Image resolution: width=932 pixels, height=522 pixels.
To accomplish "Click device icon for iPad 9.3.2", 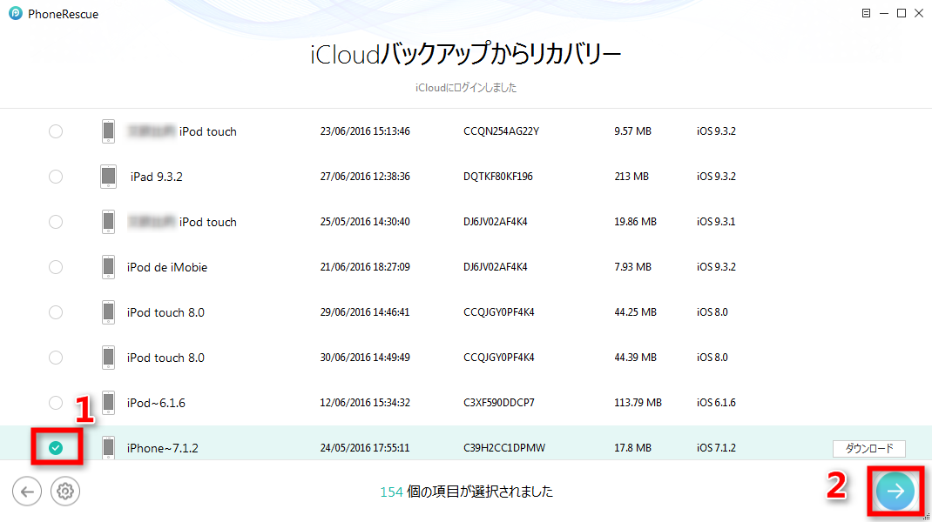I will point(108,177).
